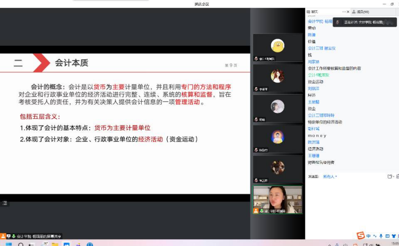Close the chat panel tab
This screenshot has width=399, height=246.
pyautogui.click(x=348, y=12)
